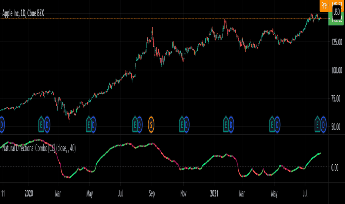The image size is (345, 204).
Task: Click the Apple Inc, 1D, Cboe BZX title
Action: [x=23, y=13]
